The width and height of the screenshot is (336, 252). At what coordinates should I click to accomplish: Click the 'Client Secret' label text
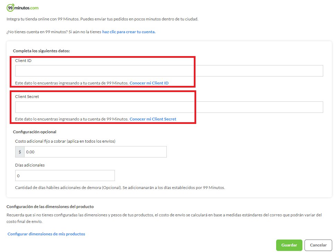27,97
